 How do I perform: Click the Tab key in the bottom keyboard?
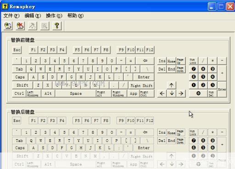coord(19,141)
